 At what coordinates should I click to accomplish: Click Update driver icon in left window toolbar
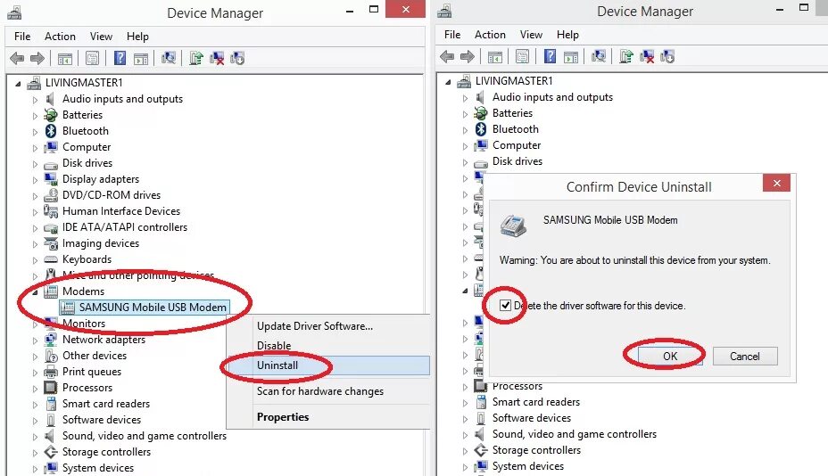tap(196, 58)
